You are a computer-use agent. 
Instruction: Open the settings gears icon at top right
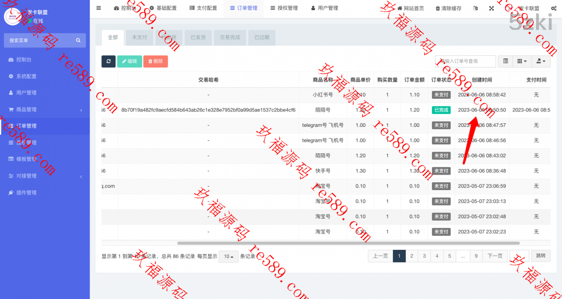[554, 8]
